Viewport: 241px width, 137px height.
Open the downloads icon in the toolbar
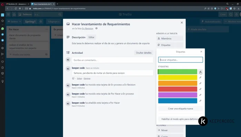coord(239,9)
